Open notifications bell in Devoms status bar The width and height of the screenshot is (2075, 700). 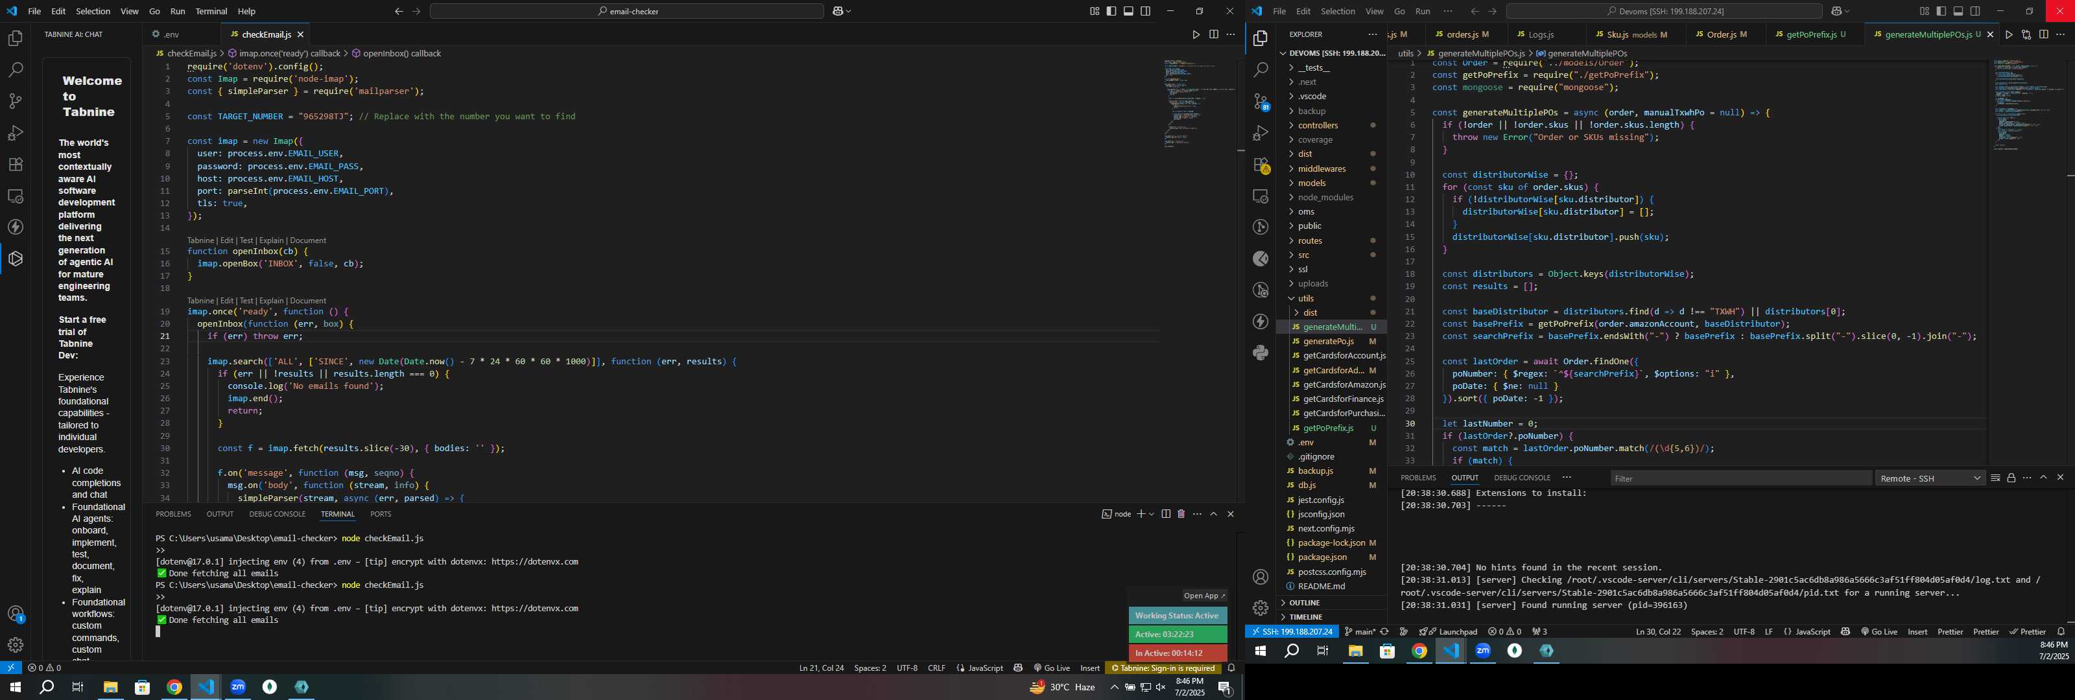(x=2061, y=631)
